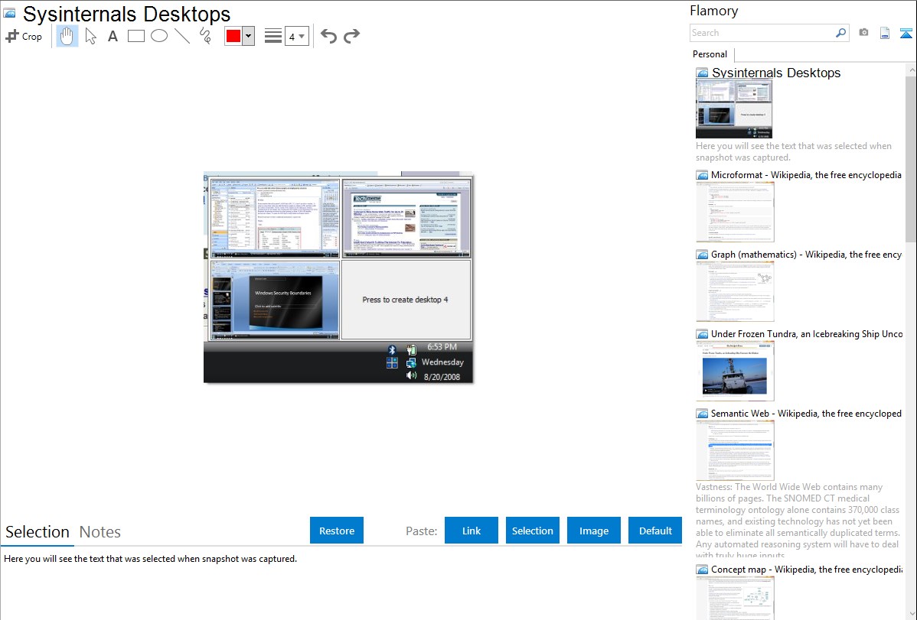Select the freehand scribble tool

205,36
